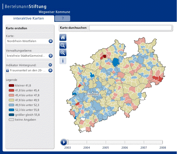
Task: Select the '45,4 bis unter 47,8' swatch
Action: point(11,95)
